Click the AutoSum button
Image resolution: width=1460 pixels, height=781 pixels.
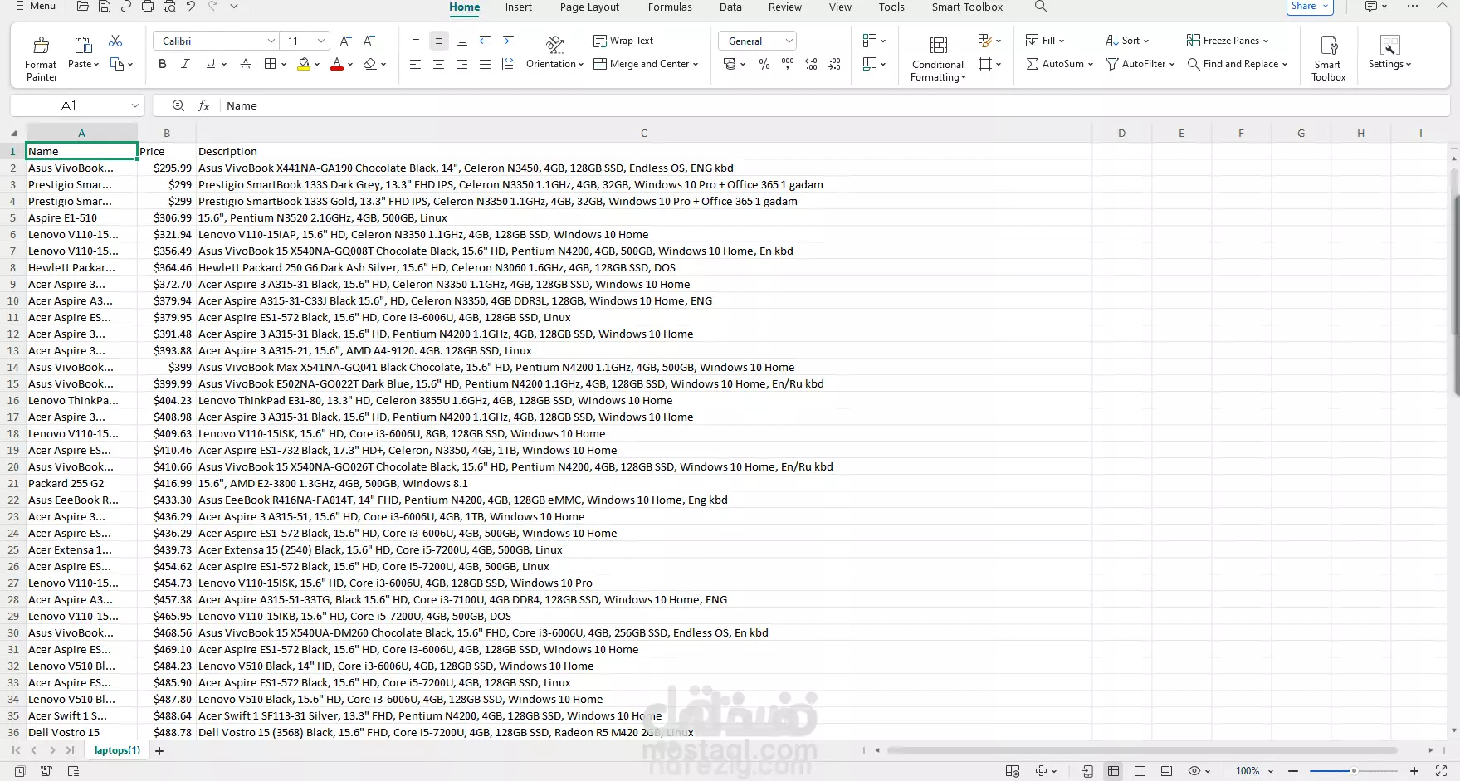pyautogui.click(x=1059, y=64)
